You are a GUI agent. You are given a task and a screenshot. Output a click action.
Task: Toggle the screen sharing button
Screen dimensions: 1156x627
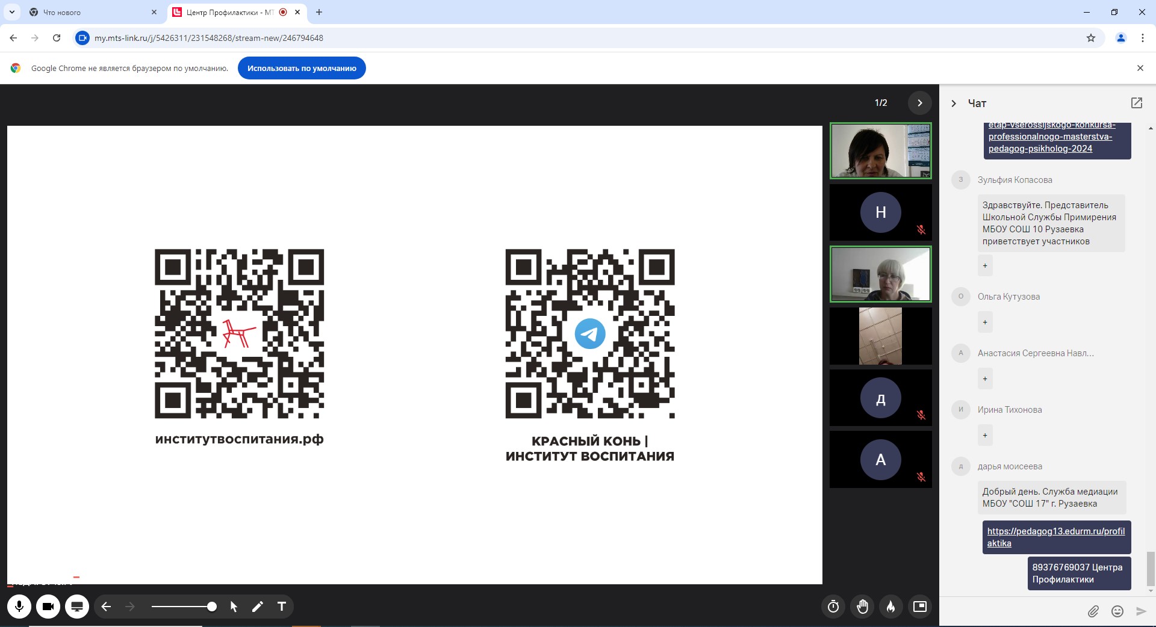tap(77, 607)
